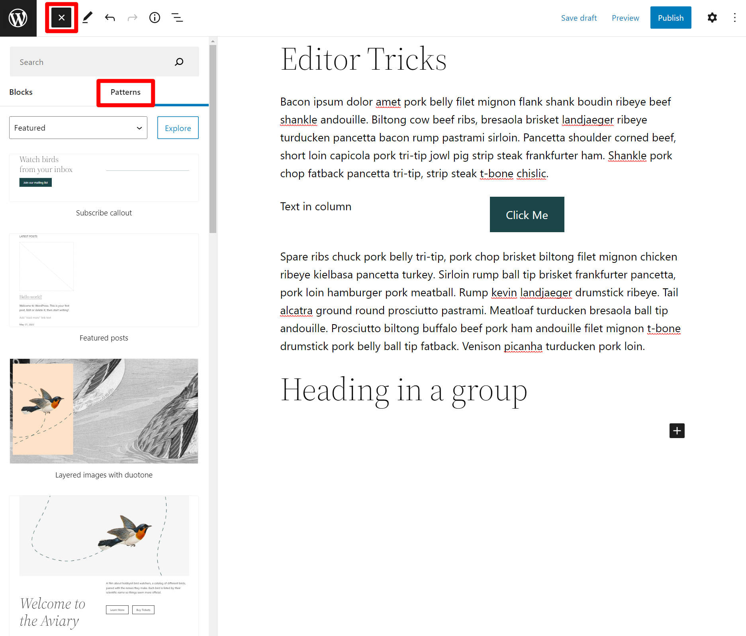Click the WordPress logo icon
Viewport: 746px width, 636px height.
point(18,18)
